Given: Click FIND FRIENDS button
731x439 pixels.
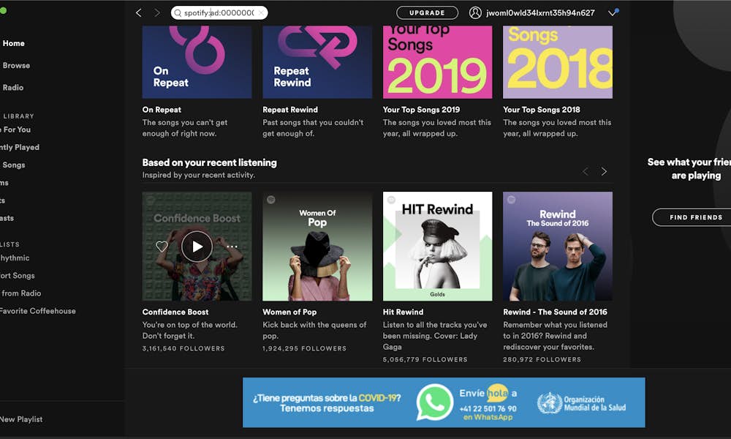Looking at the screenshot, I should (x=696, y=217).
